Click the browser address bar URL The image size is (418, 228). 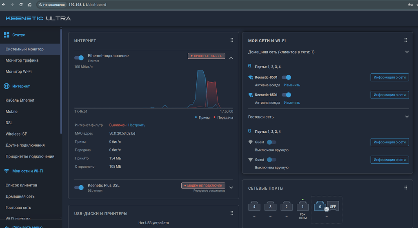pos(87,4)
